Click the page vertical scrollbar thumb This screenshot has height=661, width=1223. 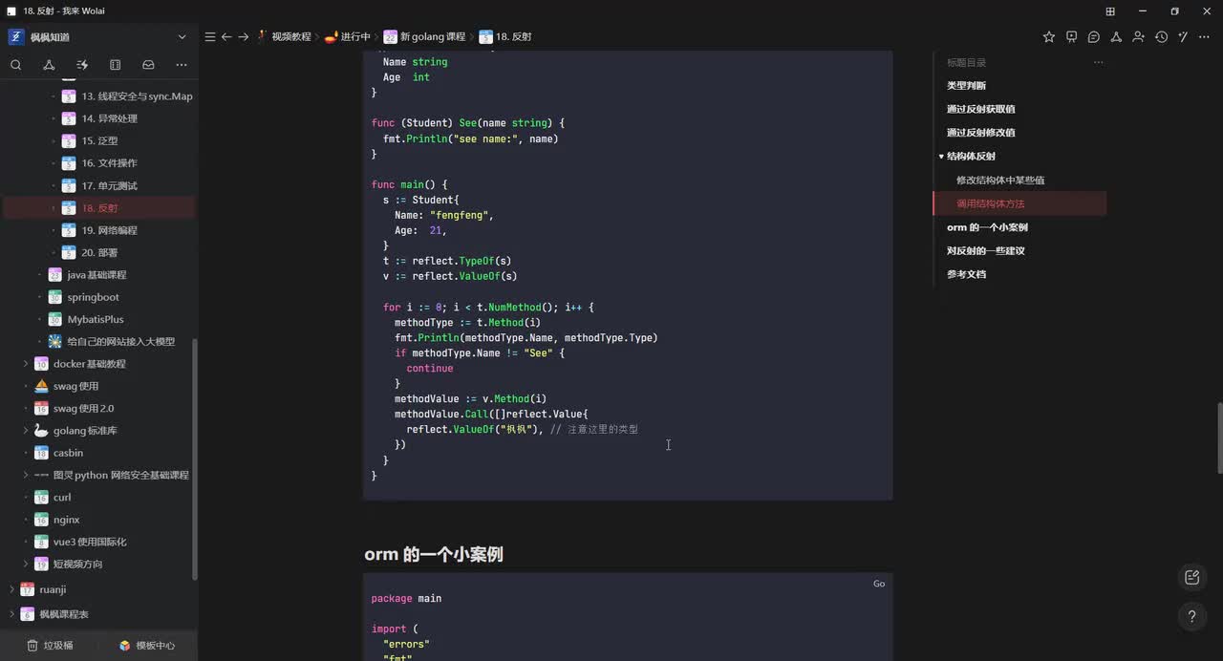coord(1218,437)
